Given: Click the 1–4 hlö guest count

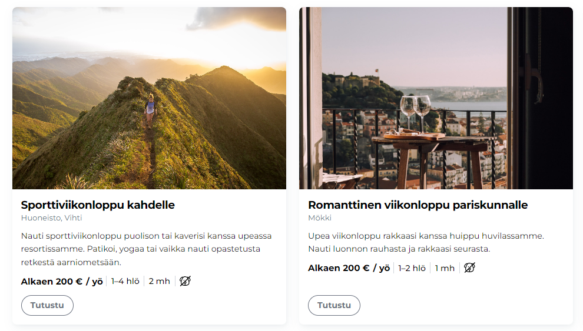Looking at the screenshot, I should click(x=125, y=281).
